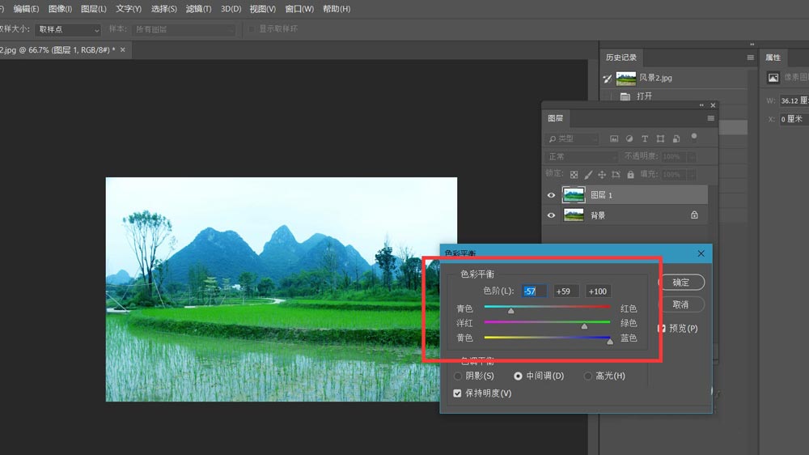
Task: Open the 图层(L) menu
Action: coord(93,9)
